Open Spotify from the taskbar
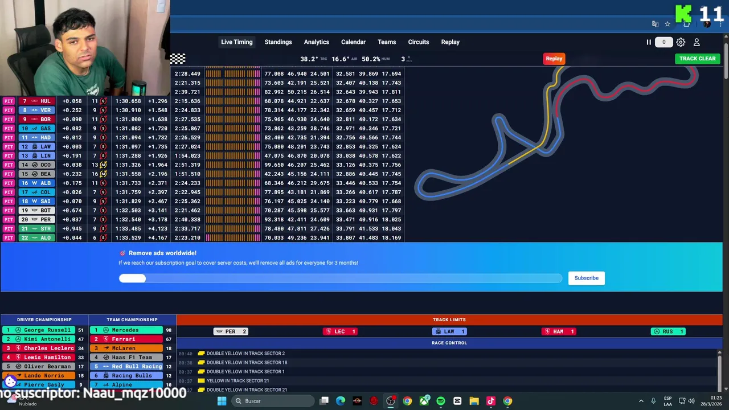Screen dimensions: 729x410 click(441, 401)
